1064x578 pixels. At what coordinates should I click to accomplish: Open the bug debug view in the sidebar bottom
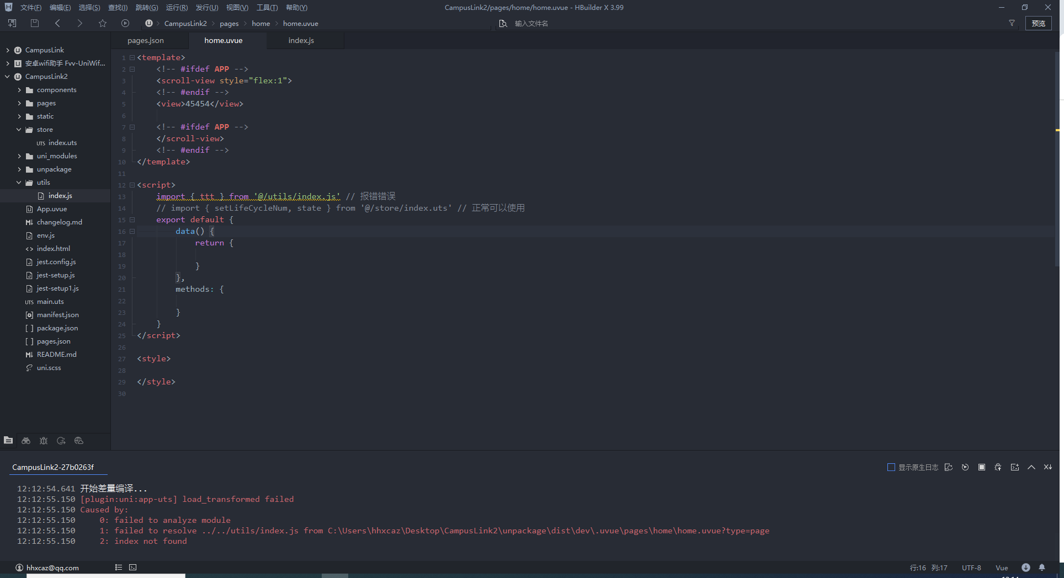pos(44,441)
